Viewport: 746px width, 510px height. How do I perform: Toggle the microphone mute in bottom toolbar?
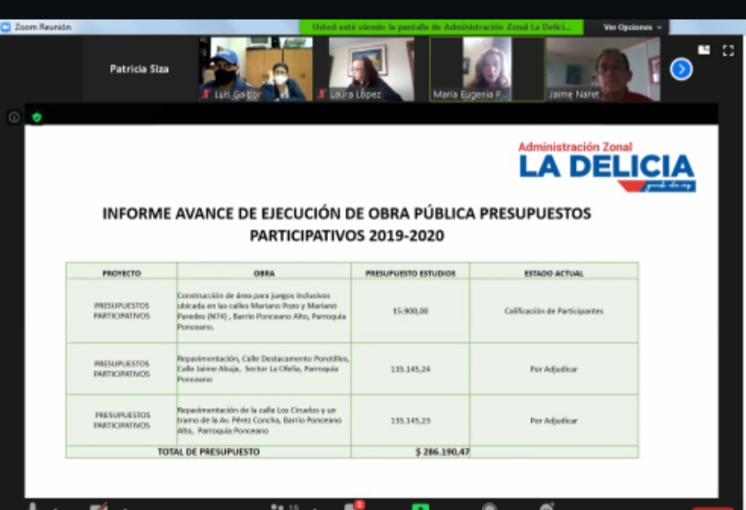click(x=33, y=506)
